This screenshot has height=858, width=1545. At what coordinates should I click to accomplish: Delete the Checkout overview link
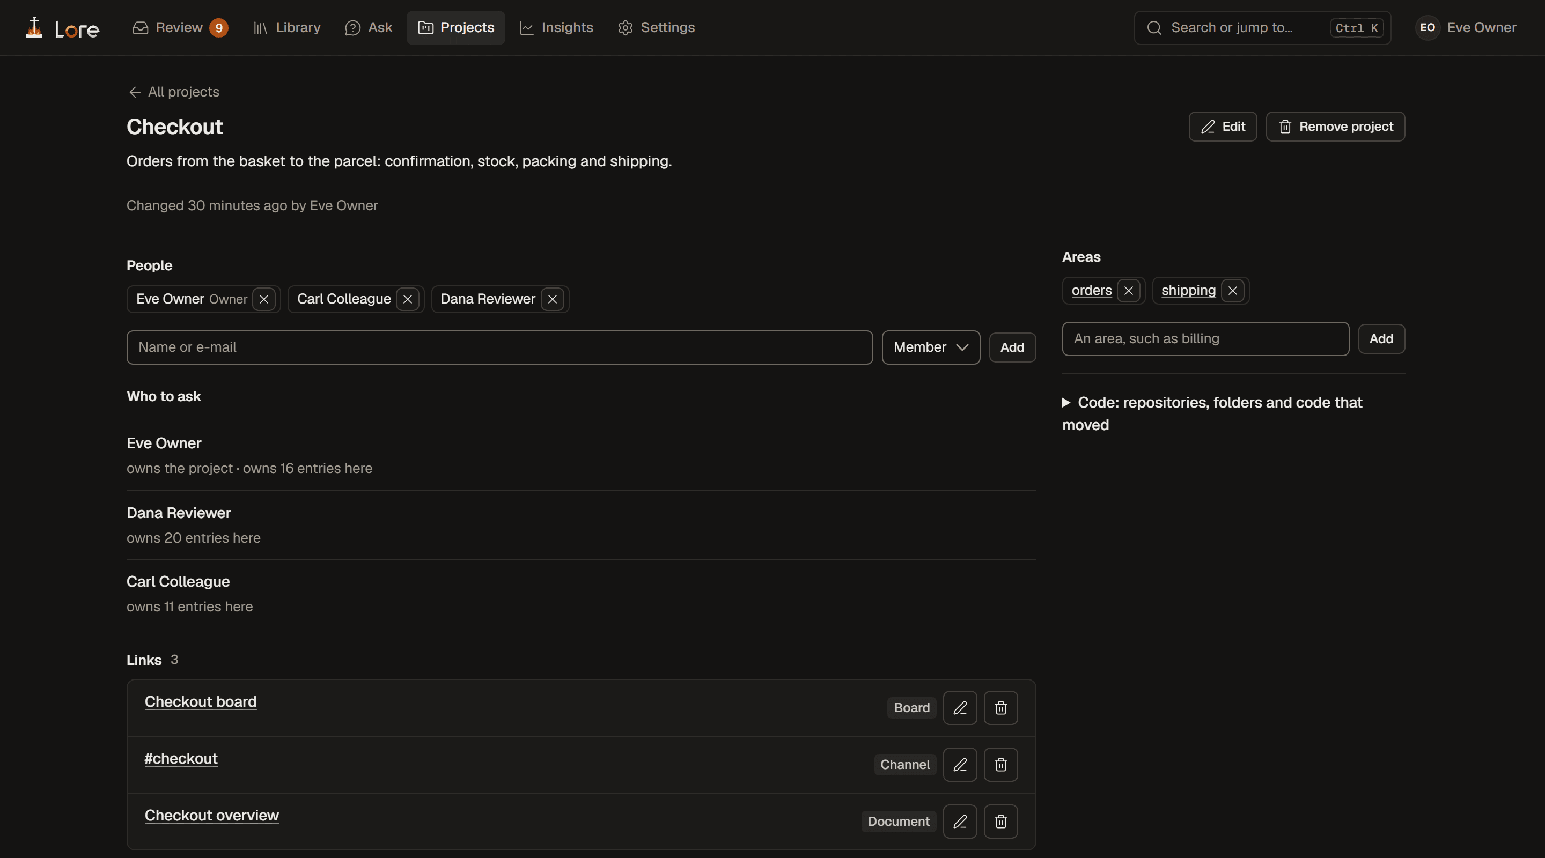coord(1000,822)
